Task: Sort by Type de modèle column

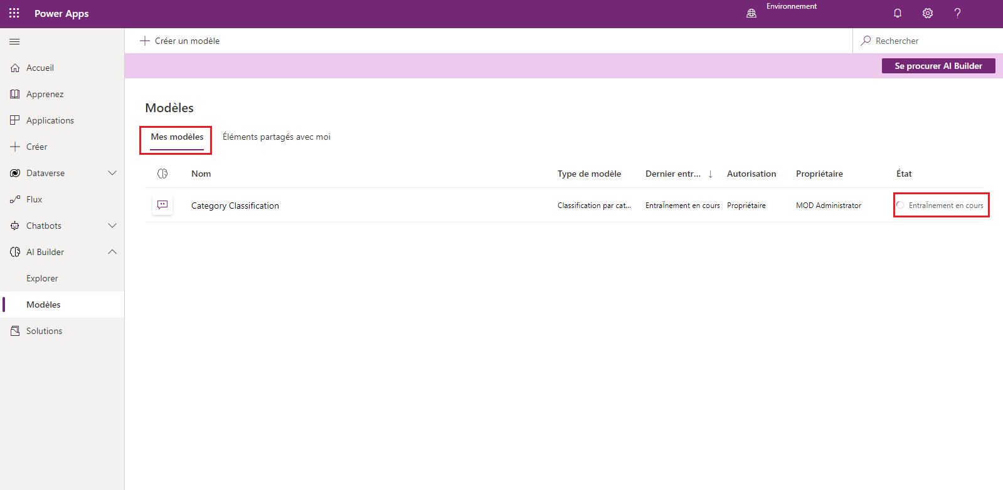Action: [x=589, y=174]
